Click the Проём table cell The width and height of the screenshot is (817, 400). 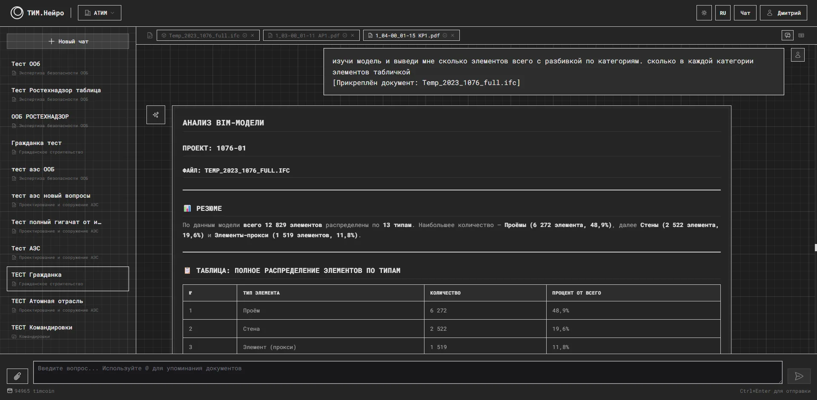(330, 311)
